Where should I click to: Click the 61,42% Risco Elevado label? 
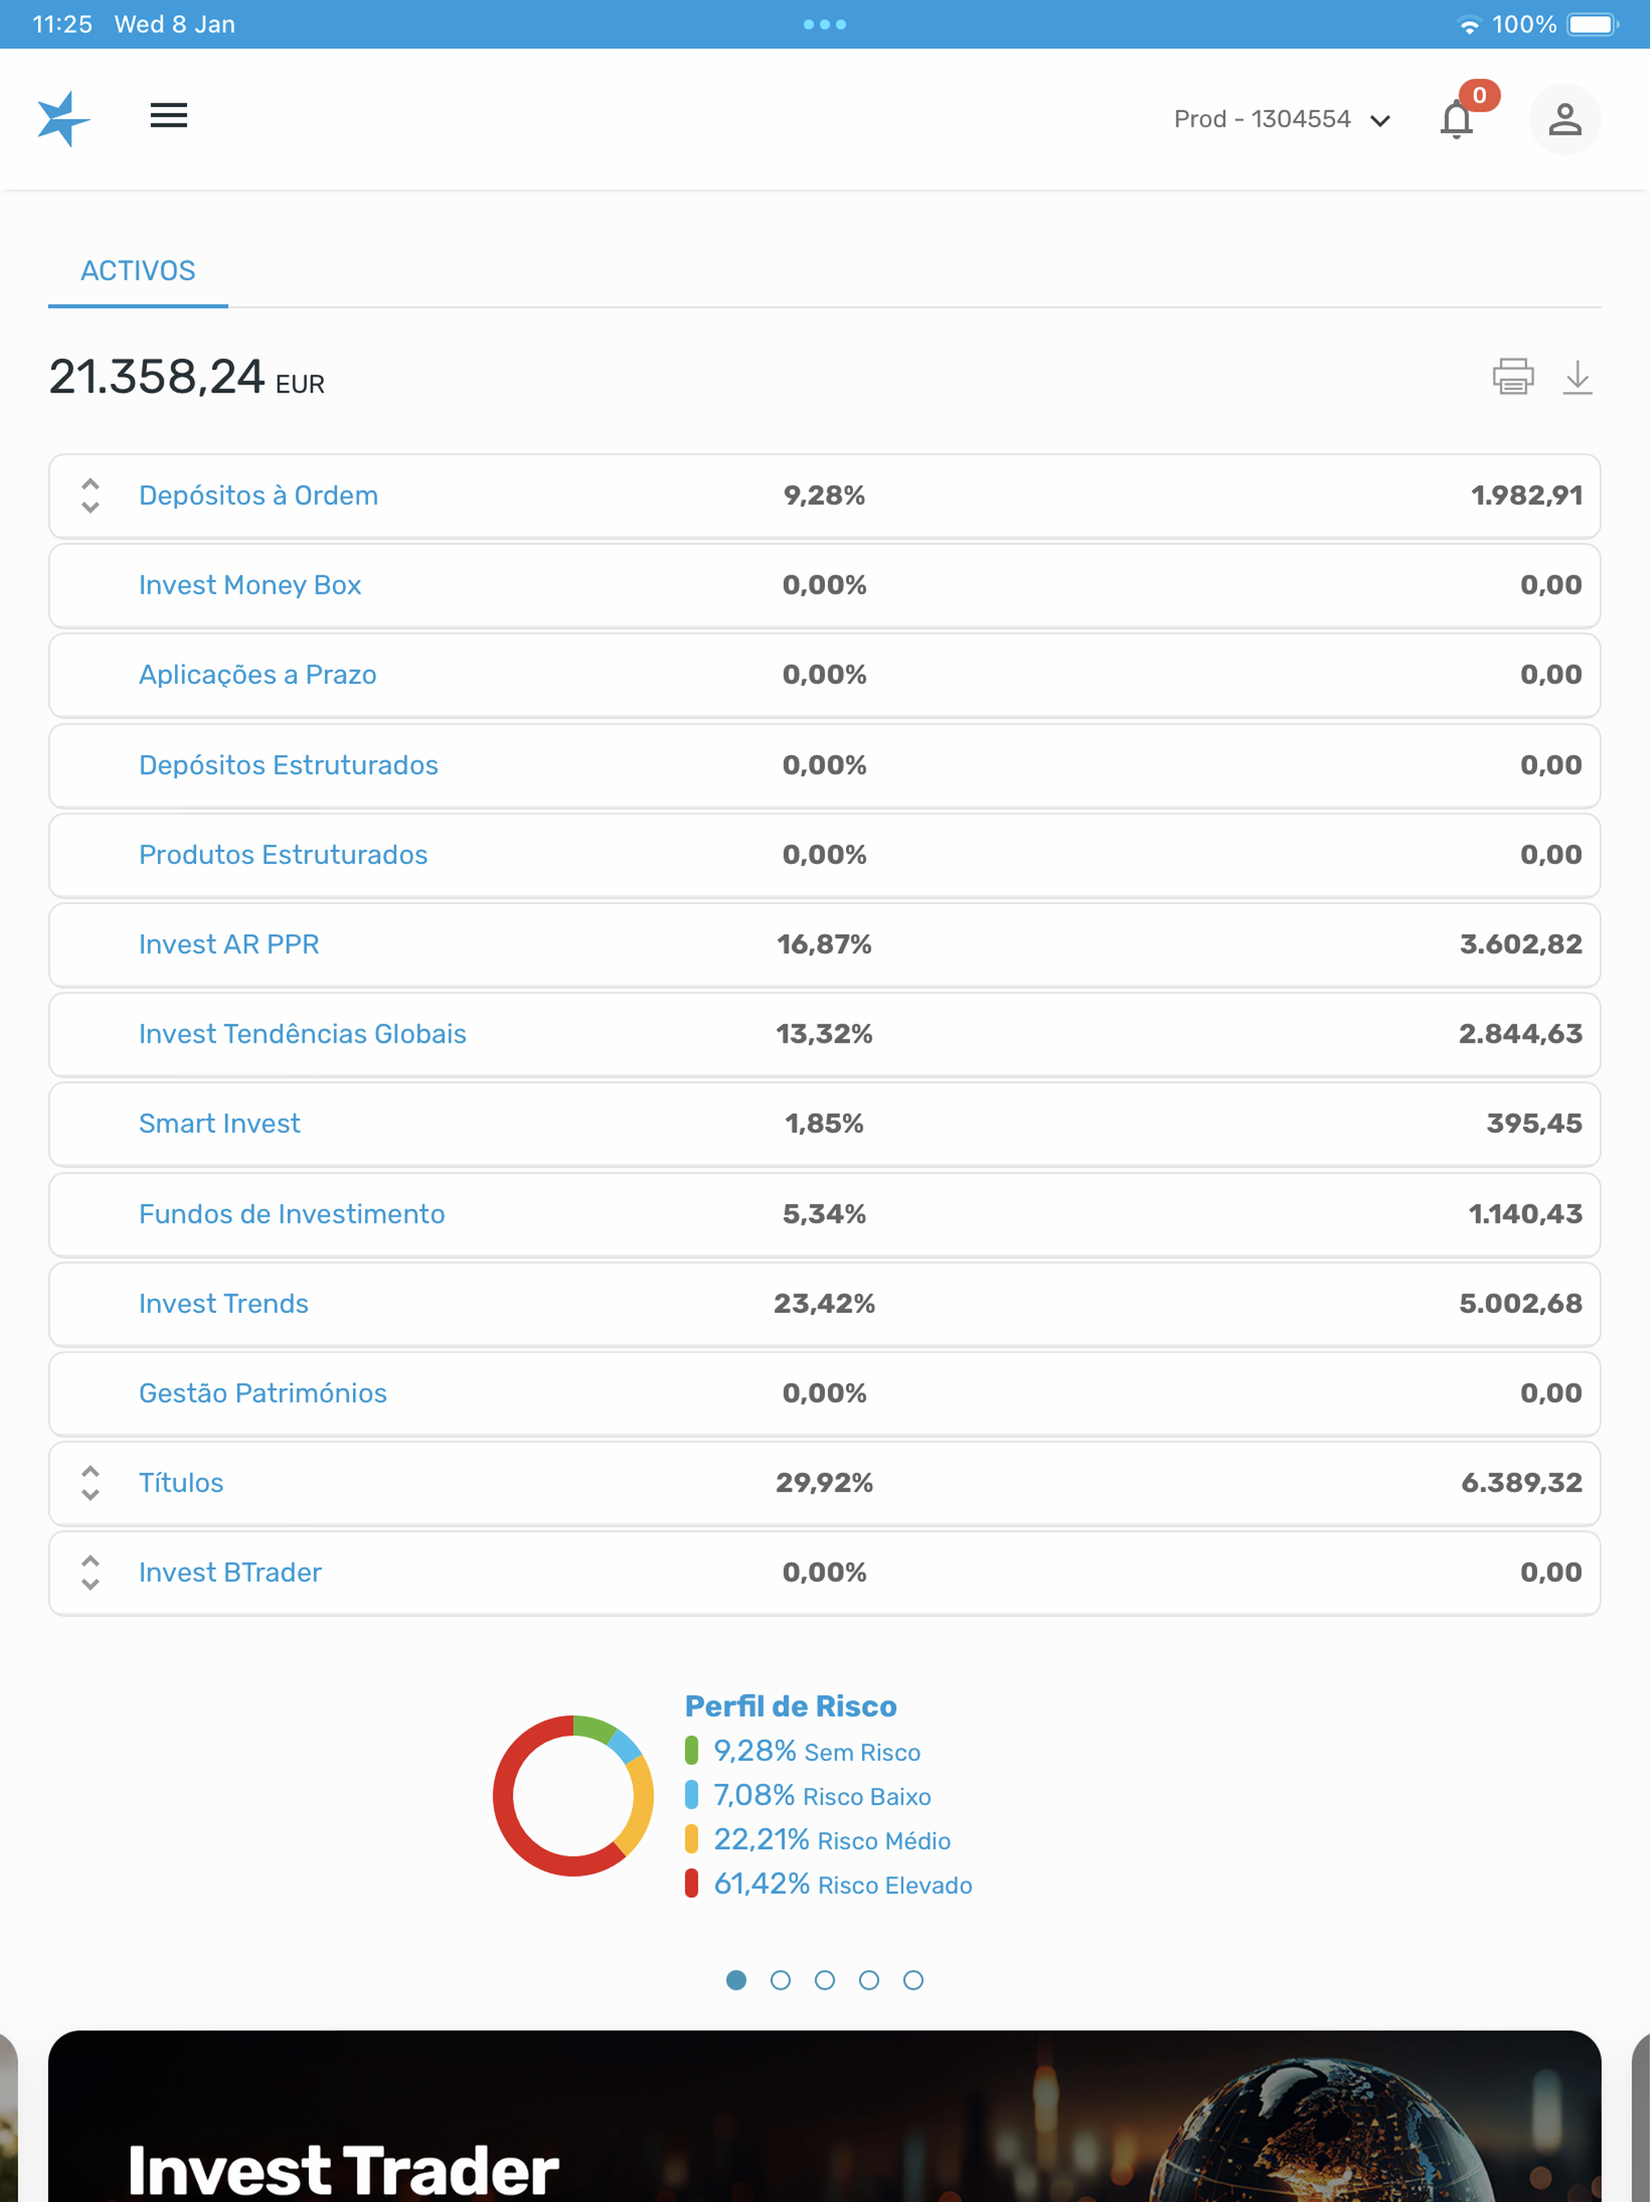point(843,1884)
